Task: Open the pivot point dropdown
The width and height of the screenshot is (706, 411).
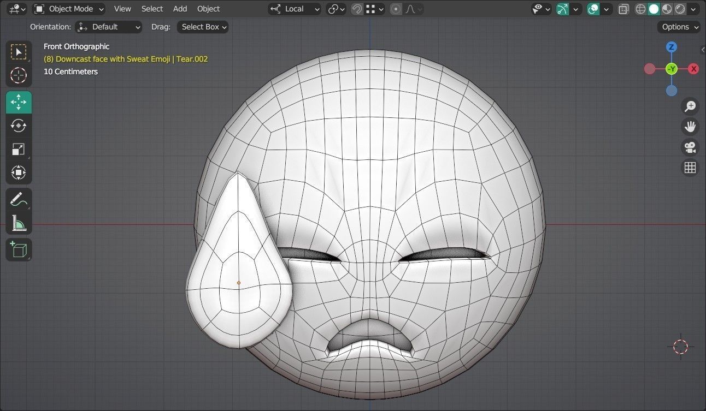Action: 336,9
